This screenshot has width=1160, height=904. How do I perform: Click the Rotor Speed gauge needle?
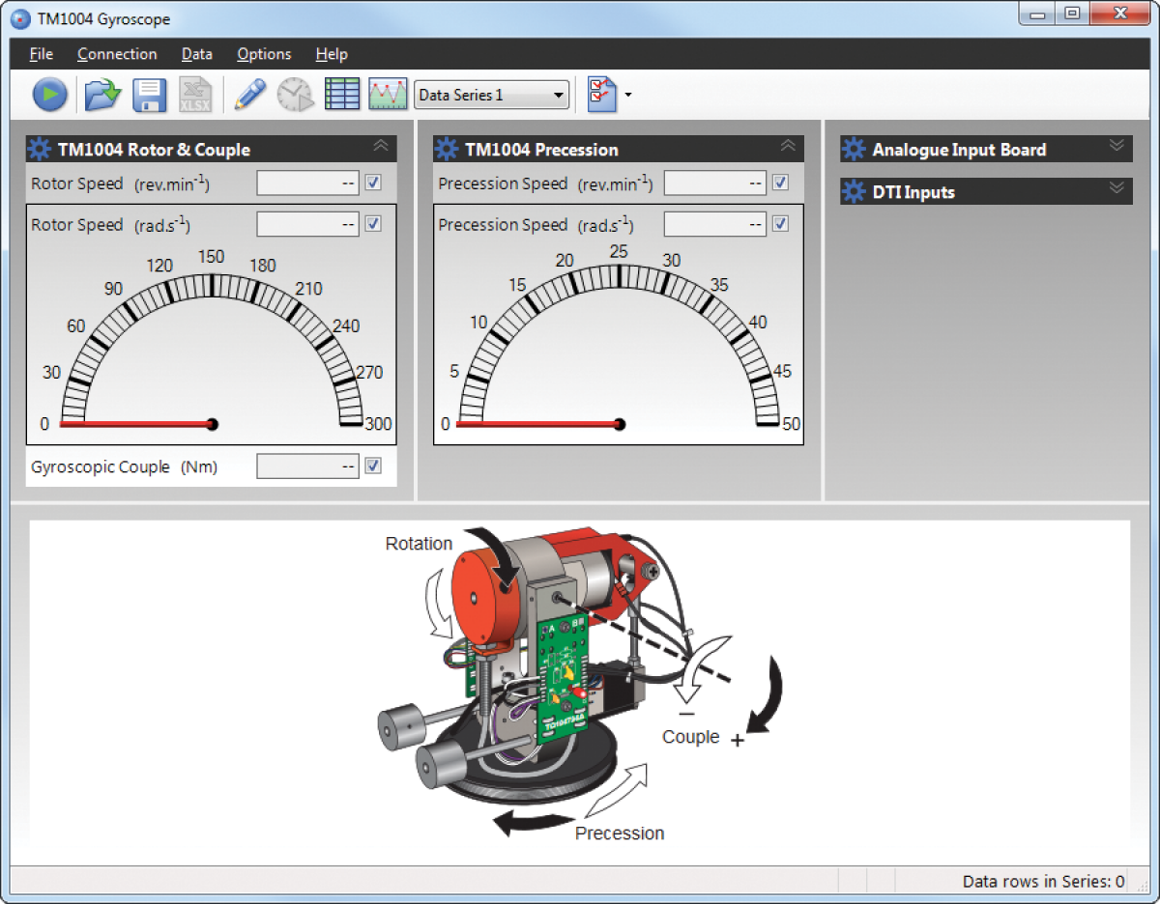coord(139,424)
